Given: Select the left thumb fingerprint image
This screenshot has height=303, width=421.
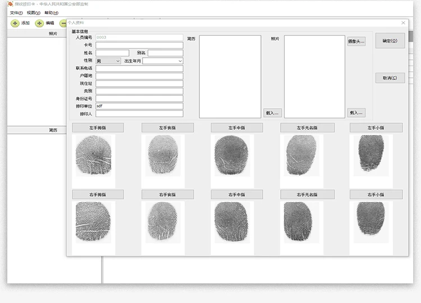Looking at the screenshot, I should click(93, 155).
